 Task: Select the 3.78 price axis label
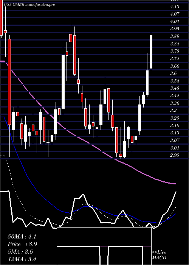pyautogui.click(x=175, y=51)
